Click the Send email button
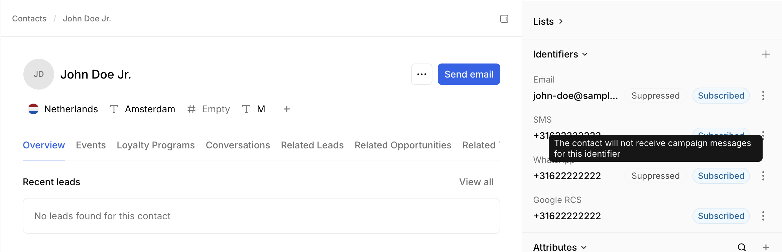Viewport: 782px width, 252px height. pyautogui.click(x=469, y=74)
